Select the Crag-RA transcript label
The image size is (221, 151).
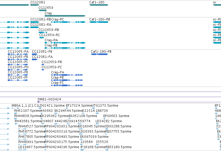(51, 40)
